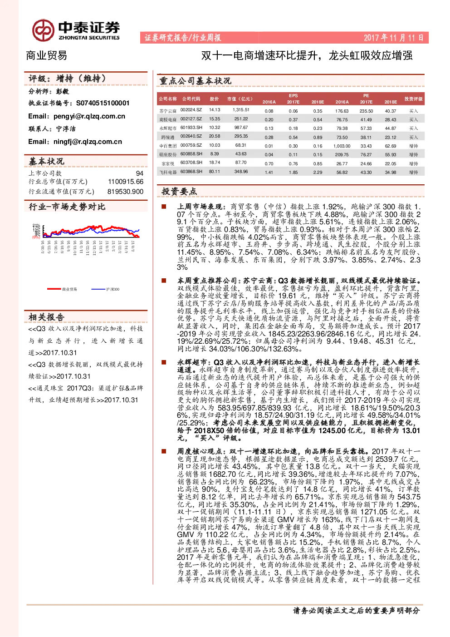Open the ningfj@r.qlzq.com.cn email address

[x=88, y=142]
